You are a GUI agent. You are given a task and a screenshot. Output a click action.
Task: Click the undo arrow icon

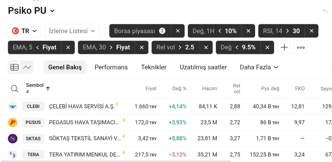pos(325,11)
